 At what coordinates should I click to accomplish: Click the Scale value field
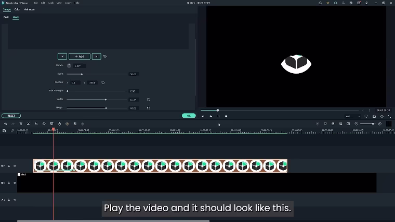(134, 74)
